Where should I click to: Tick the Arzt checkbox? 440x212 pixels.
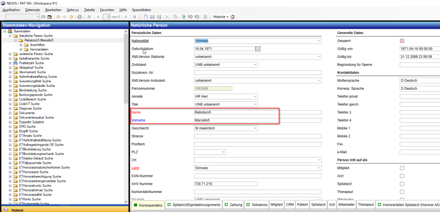[x=402, y=176]
